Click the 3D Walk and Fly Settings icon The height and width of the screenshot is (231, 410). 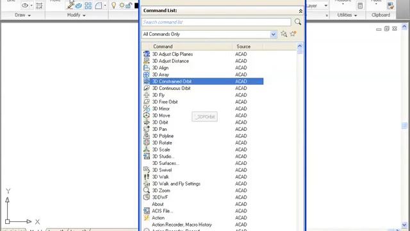pyautogui.click(x=147, y=184)
